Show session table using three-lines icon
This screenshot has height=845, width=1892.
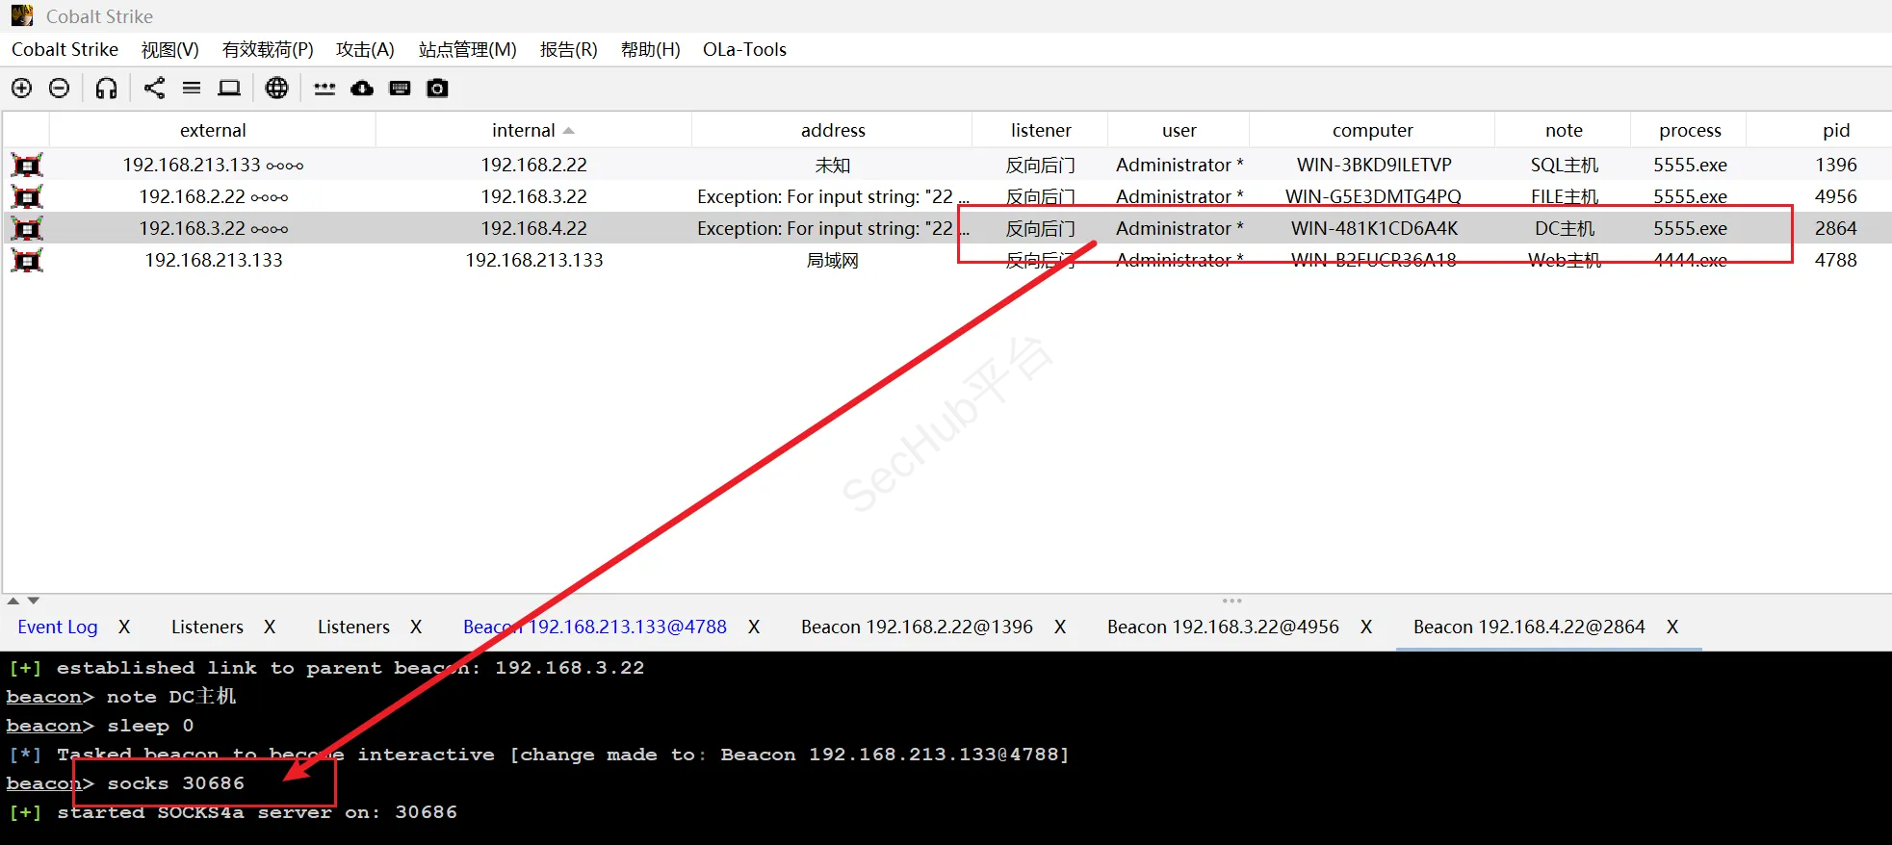pyautogui.click(x=192, y=89)
